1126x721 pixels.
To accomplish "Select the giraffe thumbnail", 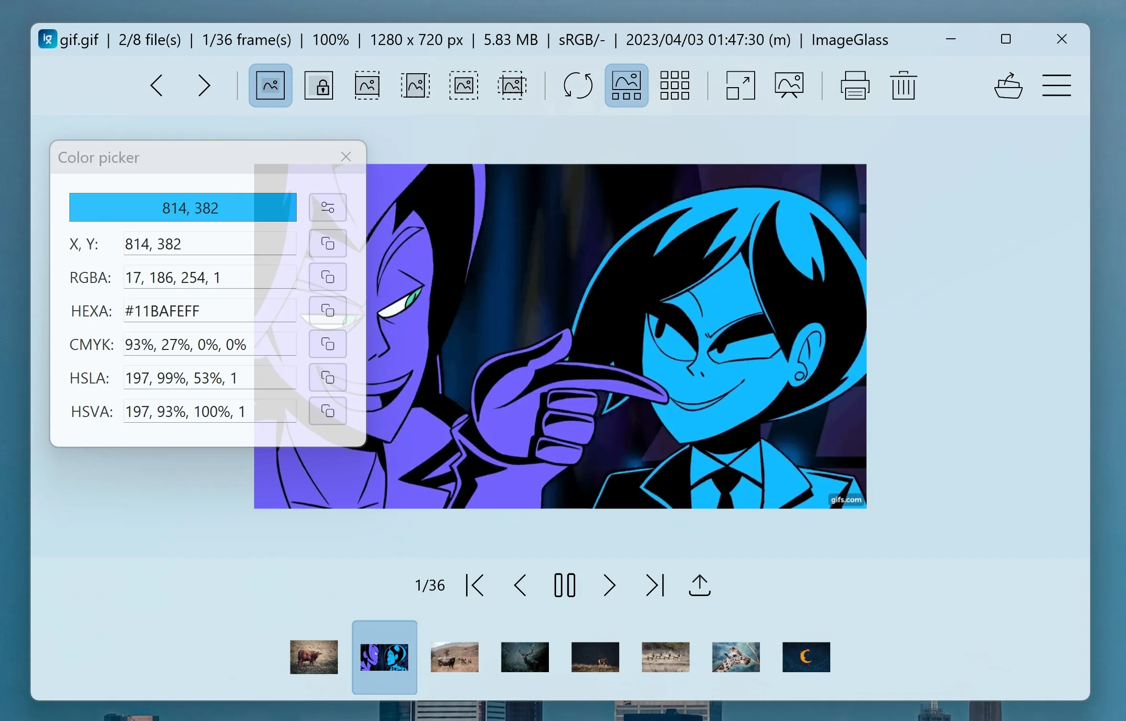I will coord(736,657).
